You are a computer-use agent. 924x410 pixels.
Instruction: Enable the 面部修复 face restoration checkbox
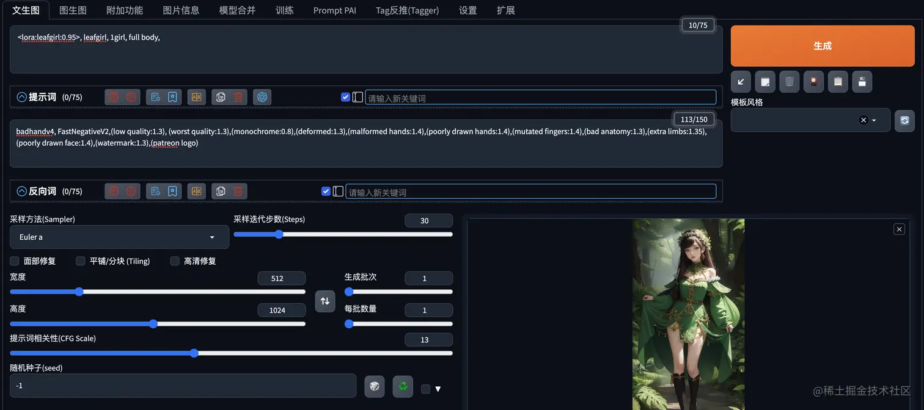click(14, 261)
